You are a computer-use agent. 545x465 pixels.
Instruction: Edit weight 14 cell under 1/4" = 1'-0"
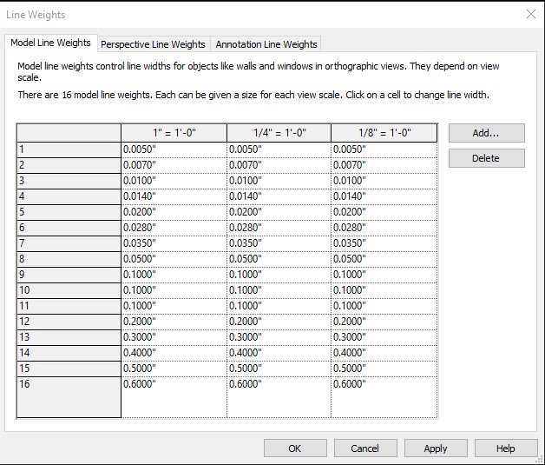[279, 353]
